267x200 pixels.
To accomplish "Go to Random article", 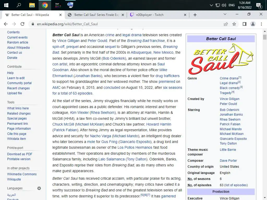I will click(x=17, y=42).
